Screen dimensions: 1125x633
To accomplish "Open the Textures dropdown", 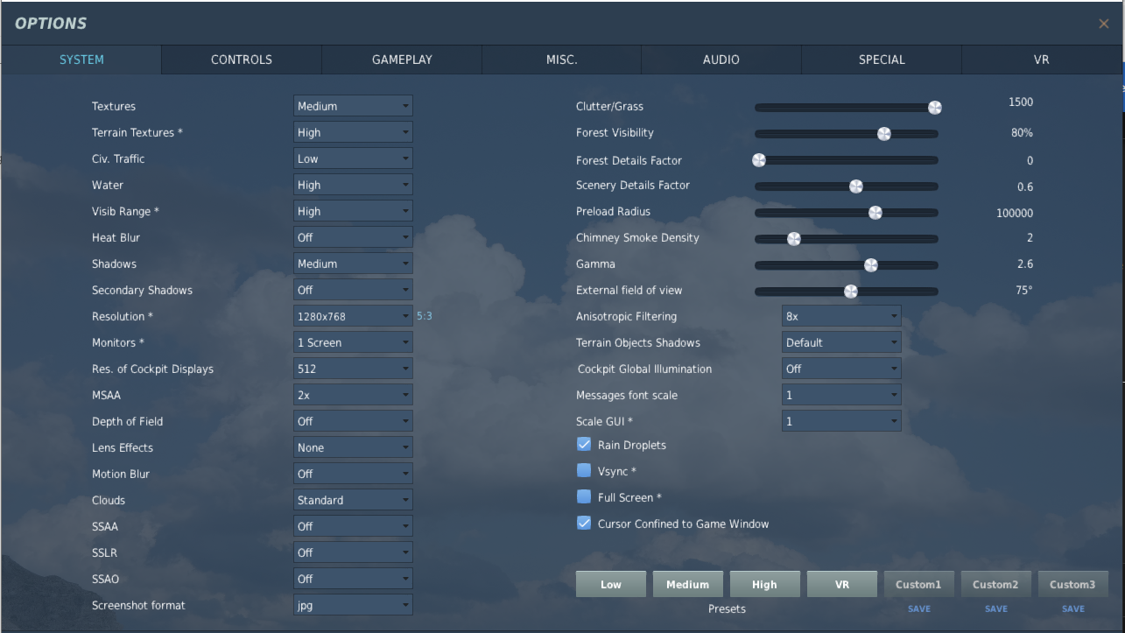I will point(353,106).
